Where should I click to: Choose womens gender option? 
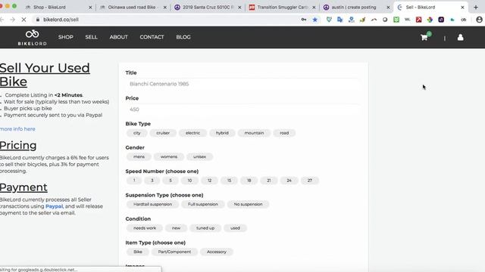click(x=169, y=156)
